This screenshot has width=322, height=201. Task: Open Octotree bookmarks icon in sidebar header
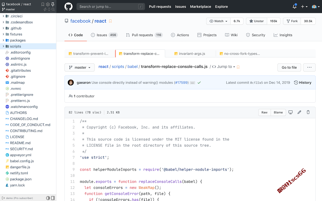coord(43,4)
